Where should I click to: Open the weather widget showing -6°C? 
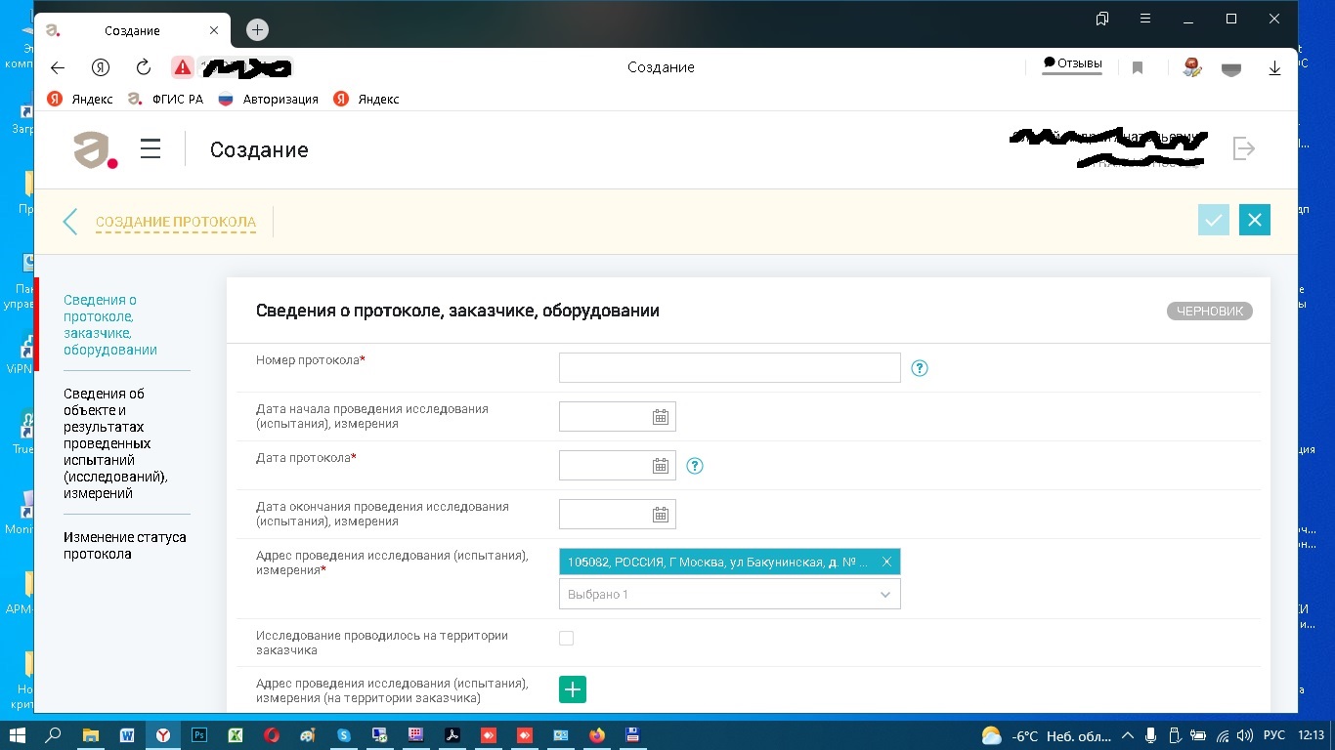[1046, 735]
